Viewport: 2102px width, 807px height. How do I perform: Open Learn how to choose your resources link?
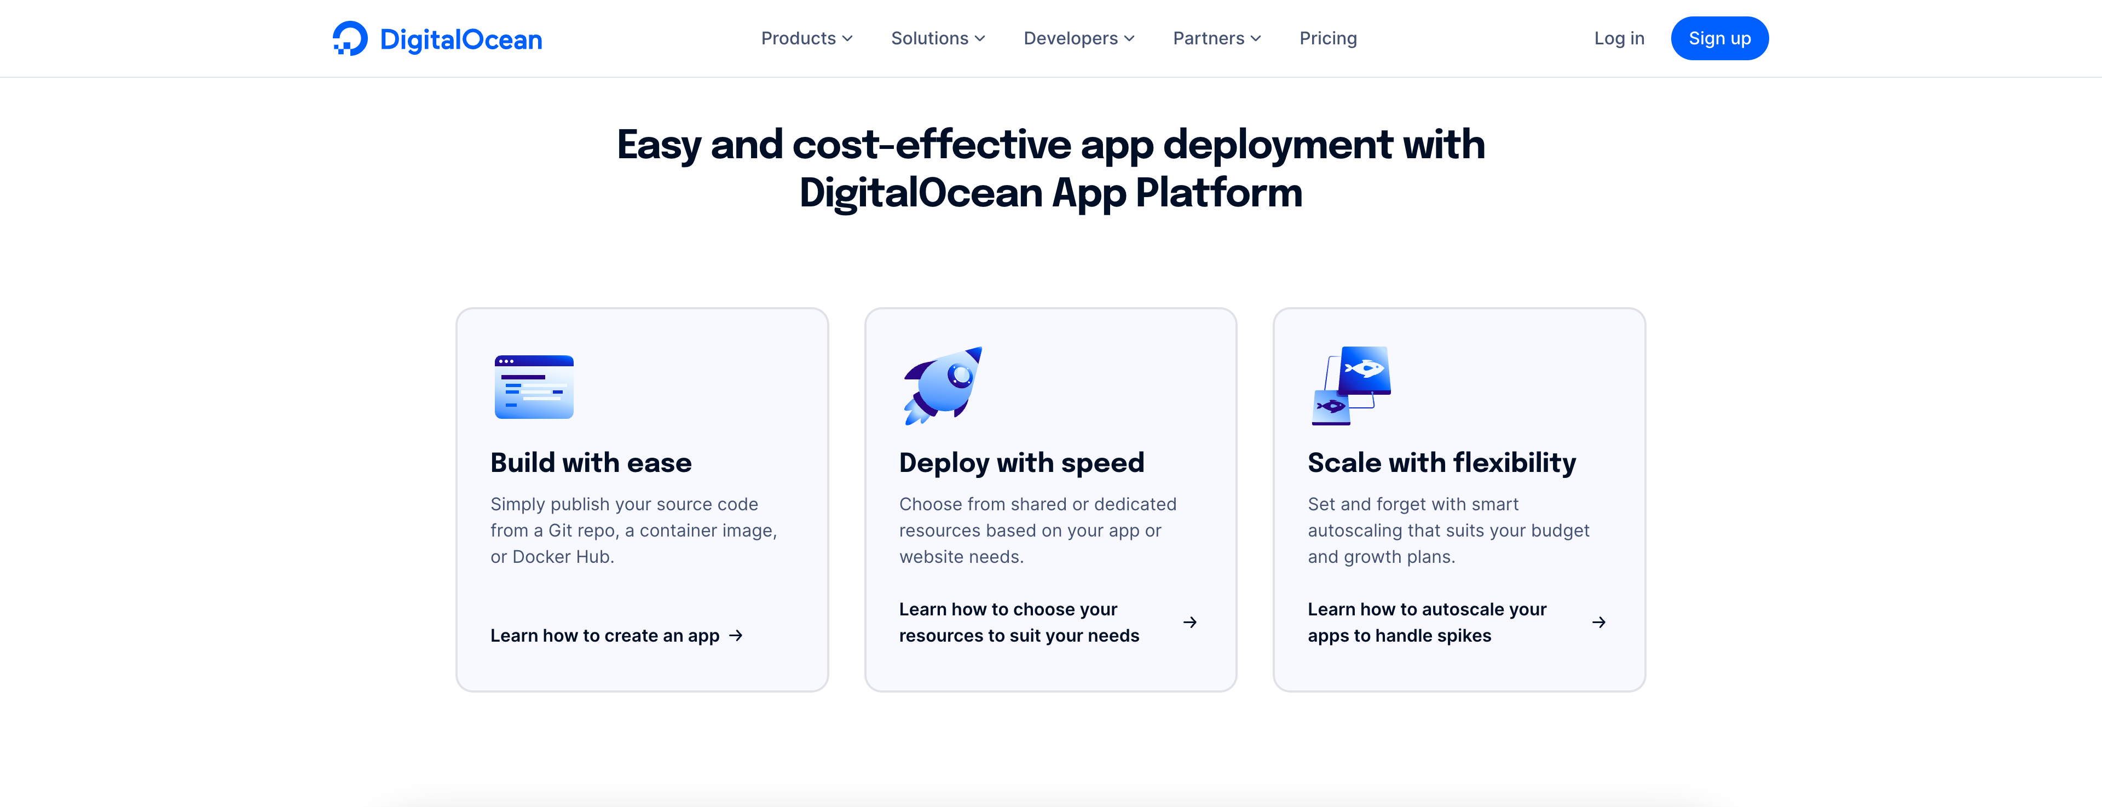1019,622
